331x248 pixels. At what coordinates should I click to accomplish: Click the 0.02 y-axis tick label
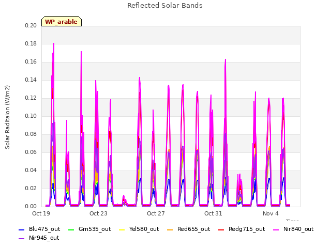click(31, 188)
